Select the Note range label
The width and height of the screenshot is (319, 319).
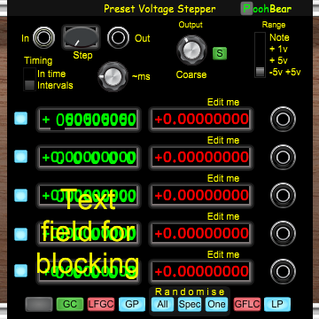coord(279,37)
